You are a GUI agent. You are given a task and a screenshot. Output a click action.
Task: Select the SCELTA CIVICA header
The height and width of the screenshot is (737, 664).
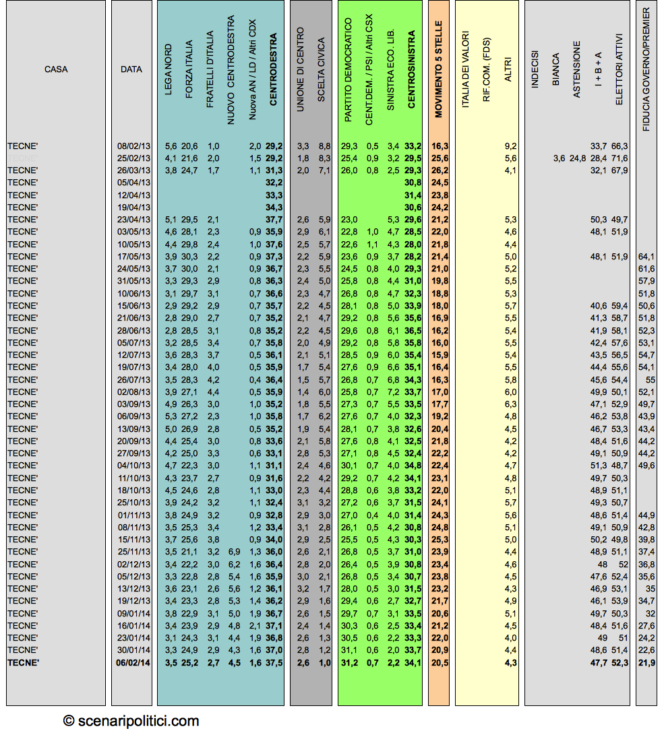[321, 69]
